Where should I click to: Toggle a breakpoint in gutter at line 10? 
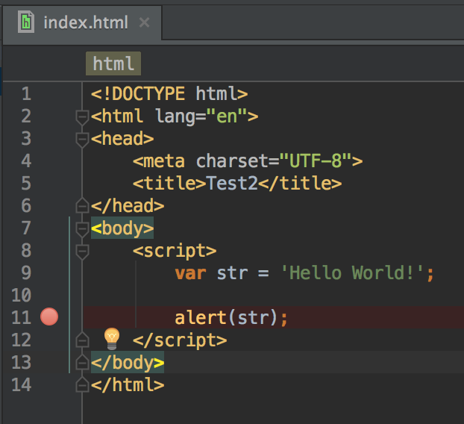click(x=49, y=296)
